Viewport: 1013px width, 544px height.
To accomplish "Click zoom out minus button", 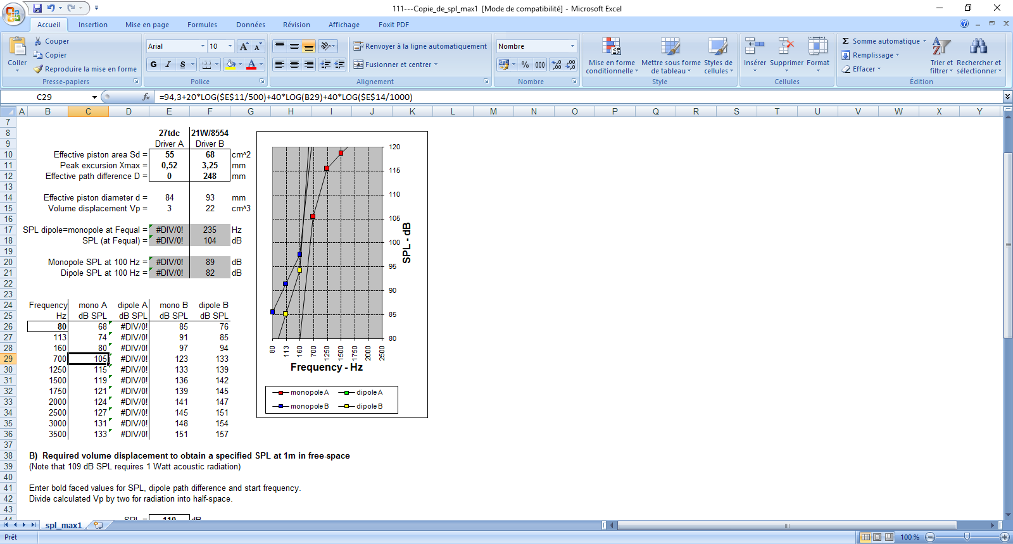I will (x=930, y=537).
